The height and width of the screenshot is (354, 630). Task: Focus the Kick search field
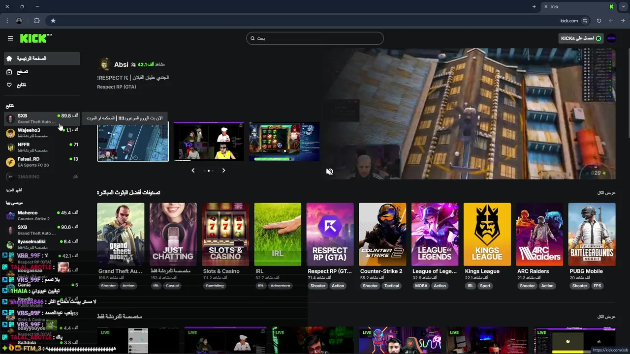[315, 38]
